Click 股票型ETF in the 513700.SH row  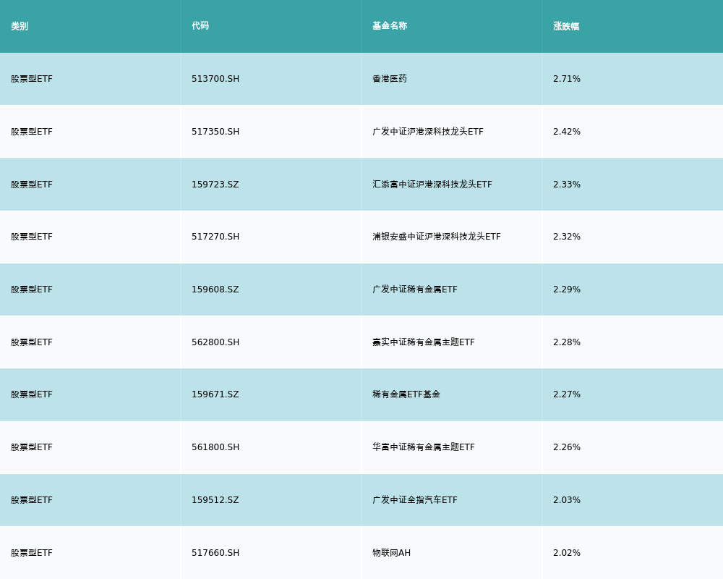click(32, 79)
